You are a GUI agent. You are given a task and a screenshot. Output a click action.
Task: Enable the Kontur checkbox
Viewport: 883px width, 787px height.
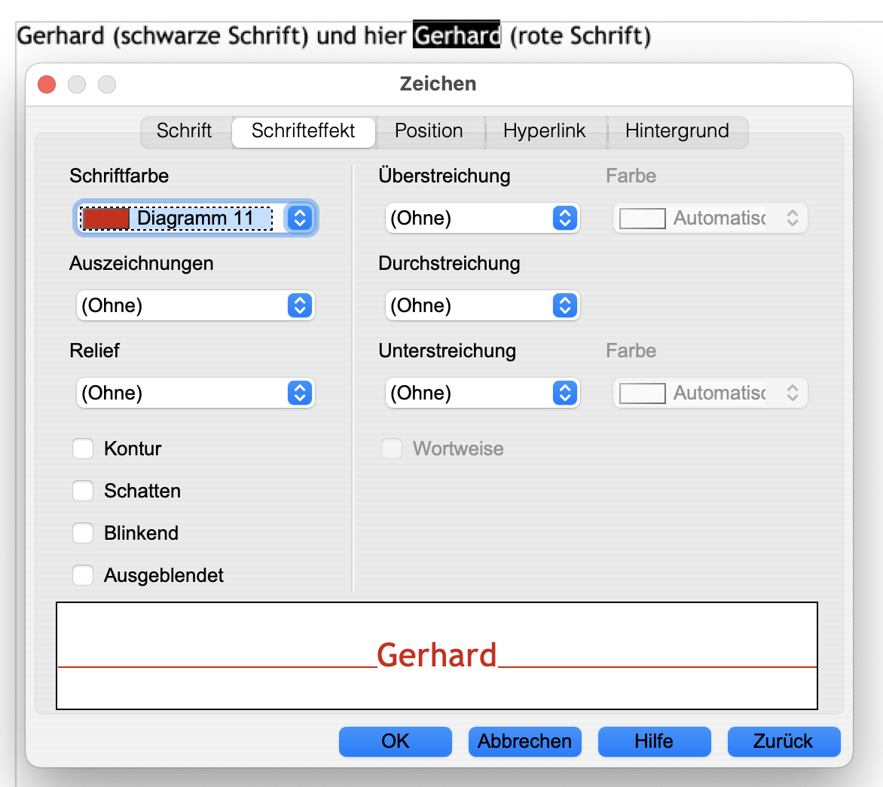83,449
